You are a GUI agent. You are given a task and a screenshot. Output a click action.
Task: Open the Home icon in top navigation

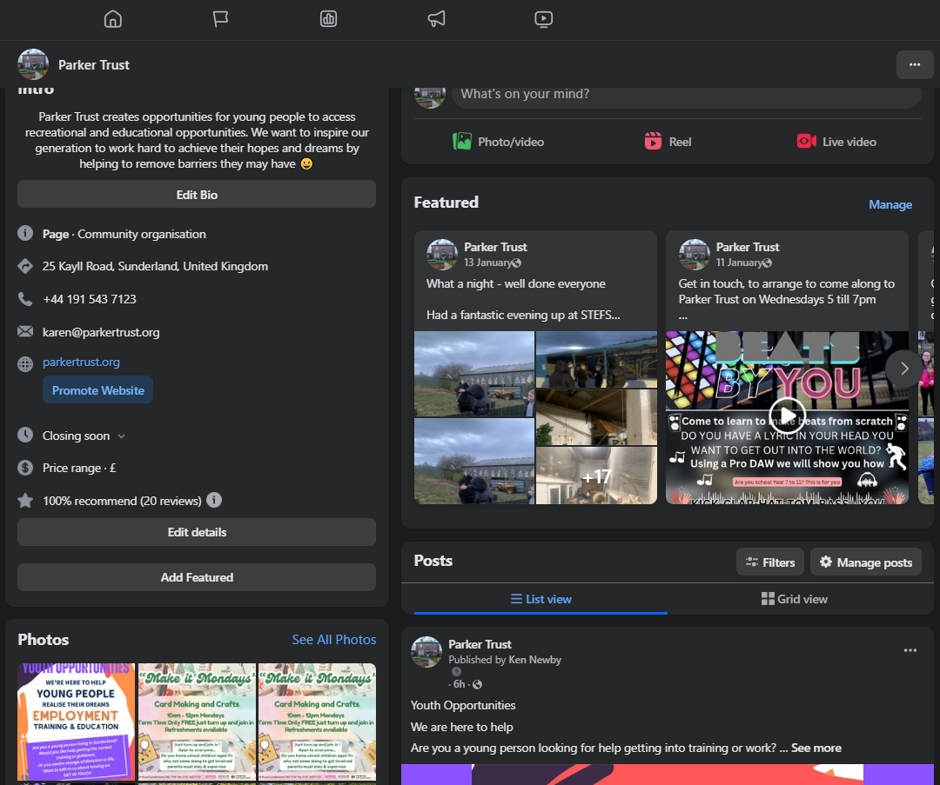(112, 19)
